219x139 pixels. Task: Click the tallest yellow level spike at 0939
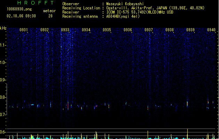click(x=187, y=134)
